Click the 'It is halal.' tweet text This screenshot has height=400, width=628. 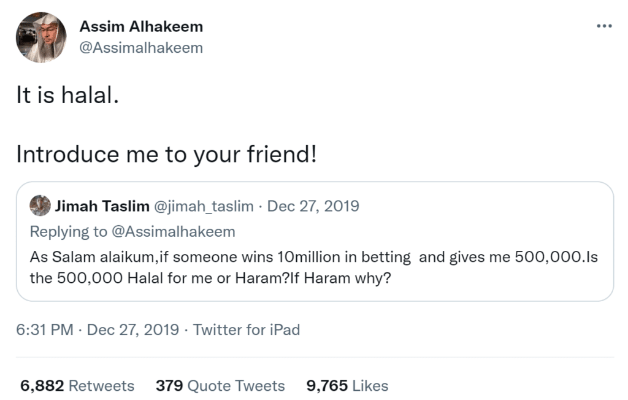coord(67,95)
